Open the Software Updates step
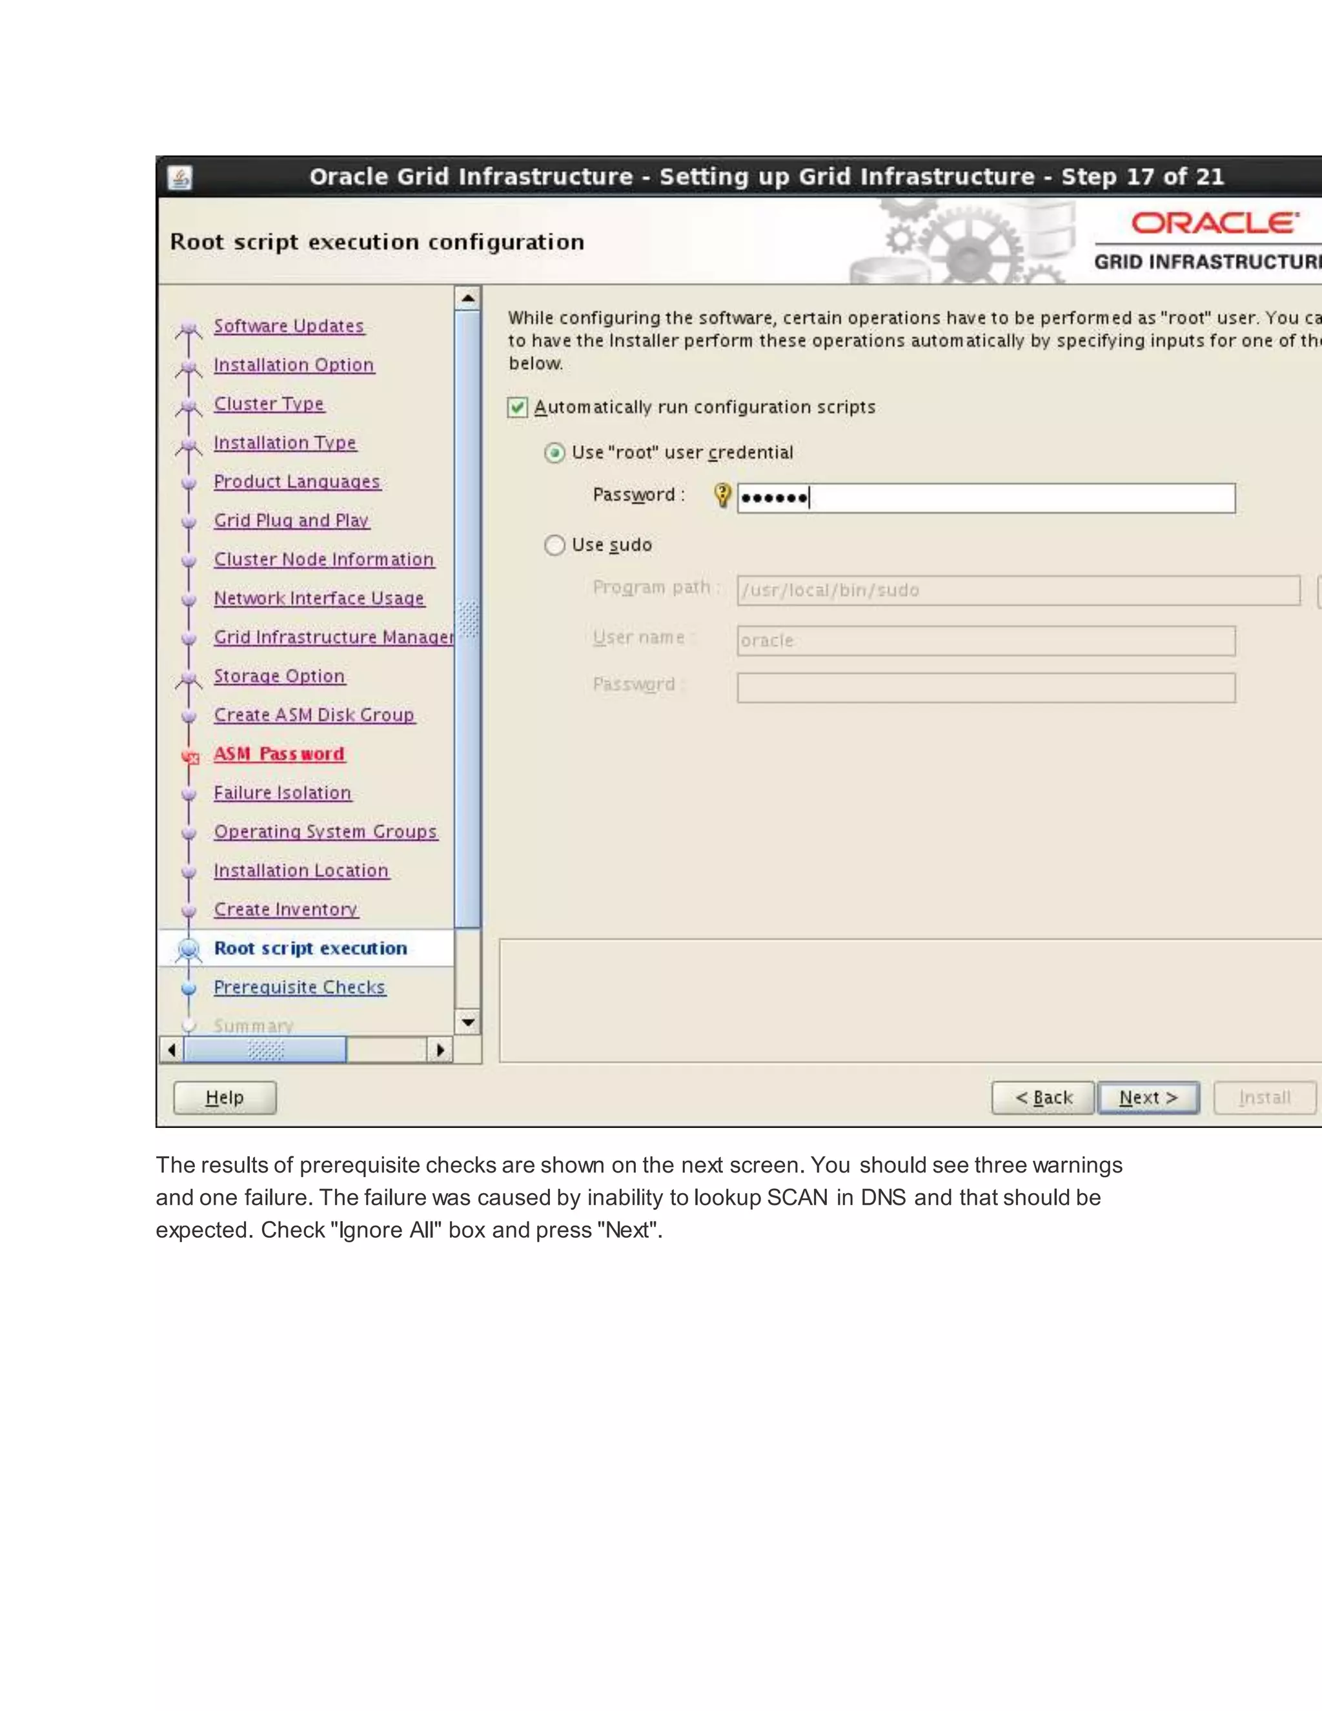The height and width of the screenshot is (1711, 1322). click(289, 326)
